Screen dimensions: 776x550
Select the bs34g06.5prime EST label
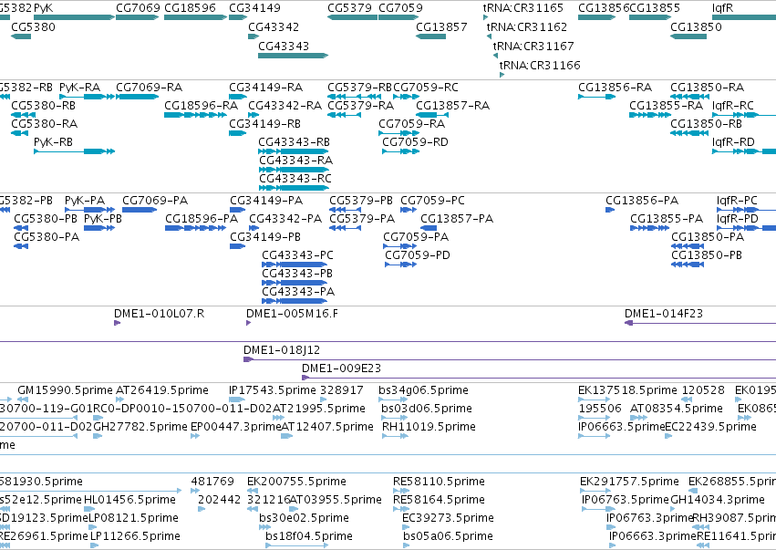click(424, 390)
